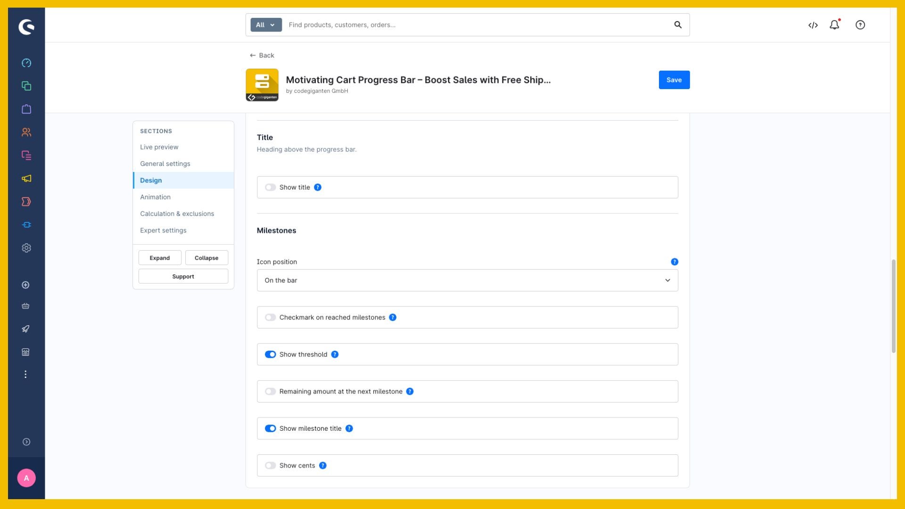
Task: Open the Marketing megaphone icon
Action: point(26,178)
